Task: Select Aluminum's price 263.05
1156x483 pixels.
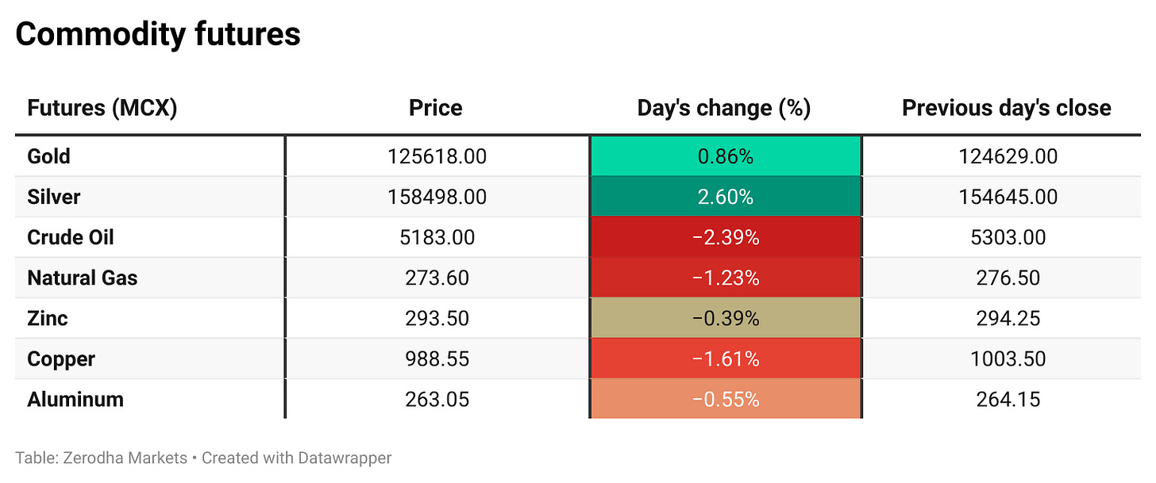Action: 437,399
